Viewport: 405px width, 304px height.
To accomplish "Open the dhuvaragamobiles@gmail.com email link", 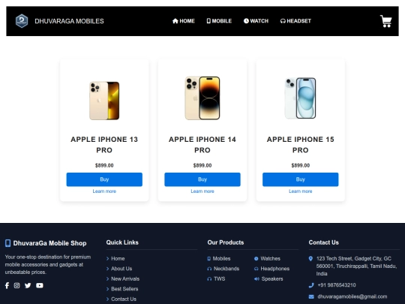I will (352, 296).
